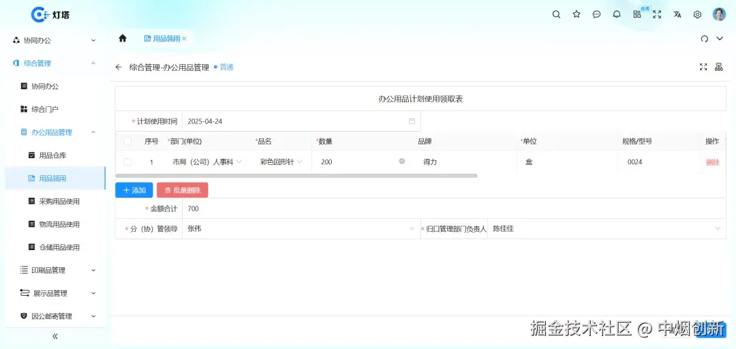The image size is (736, 349).
Task: Collapse the 办公用品管理 submenu
Action: [x=55, y=132]
